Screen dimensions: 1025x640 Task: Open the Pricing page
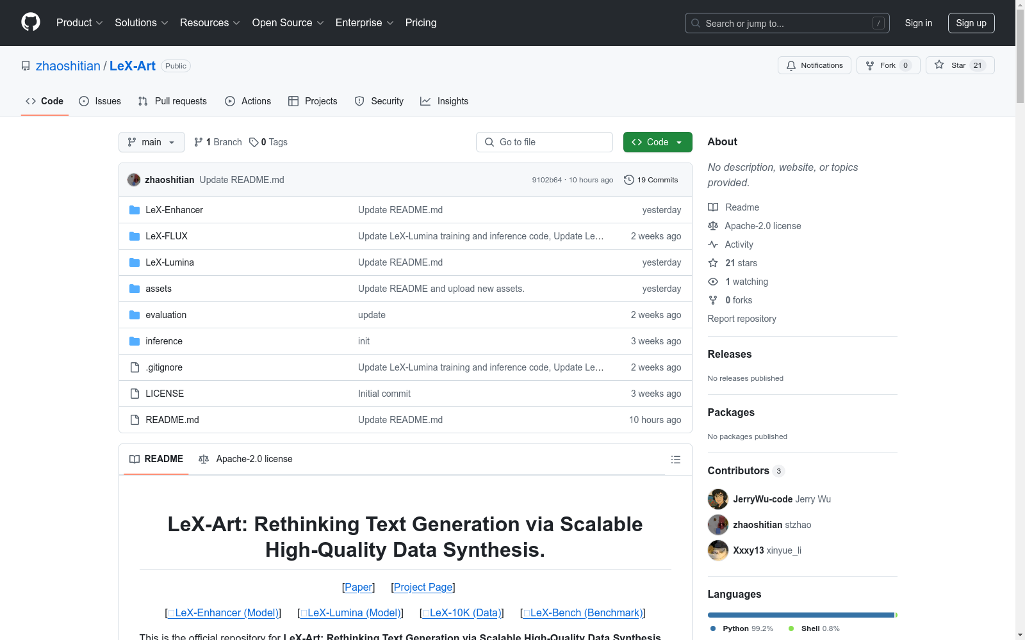(421, 23)
